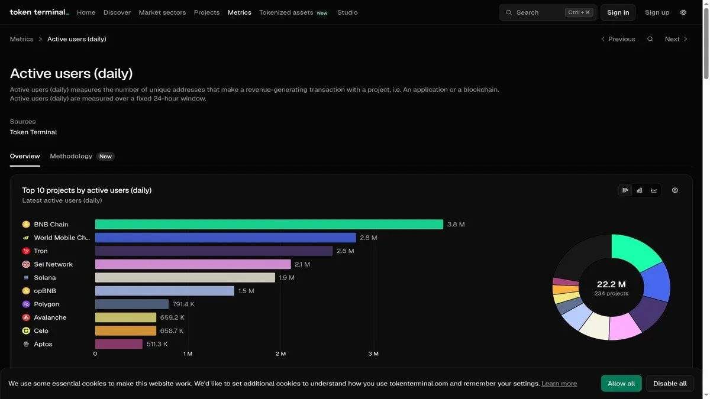The width and height of the screenshot is (710, 399).
Task: Allow all cookies
Action: (x=621, y=384)
